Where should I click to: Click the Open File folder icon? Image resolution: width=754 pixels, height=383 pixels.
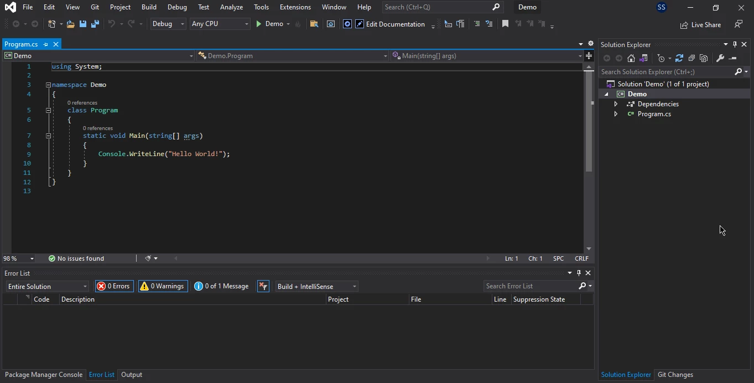point(70,24)
